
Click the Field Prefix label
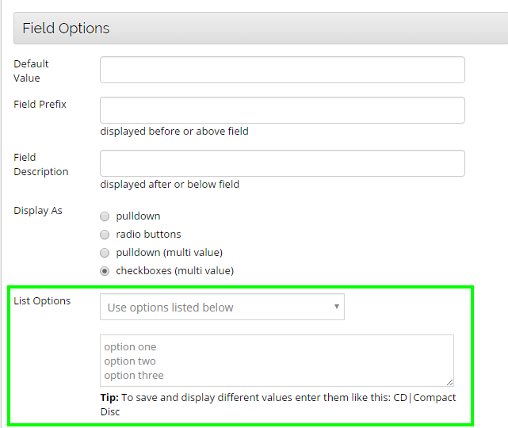click(x=40, y=104)
